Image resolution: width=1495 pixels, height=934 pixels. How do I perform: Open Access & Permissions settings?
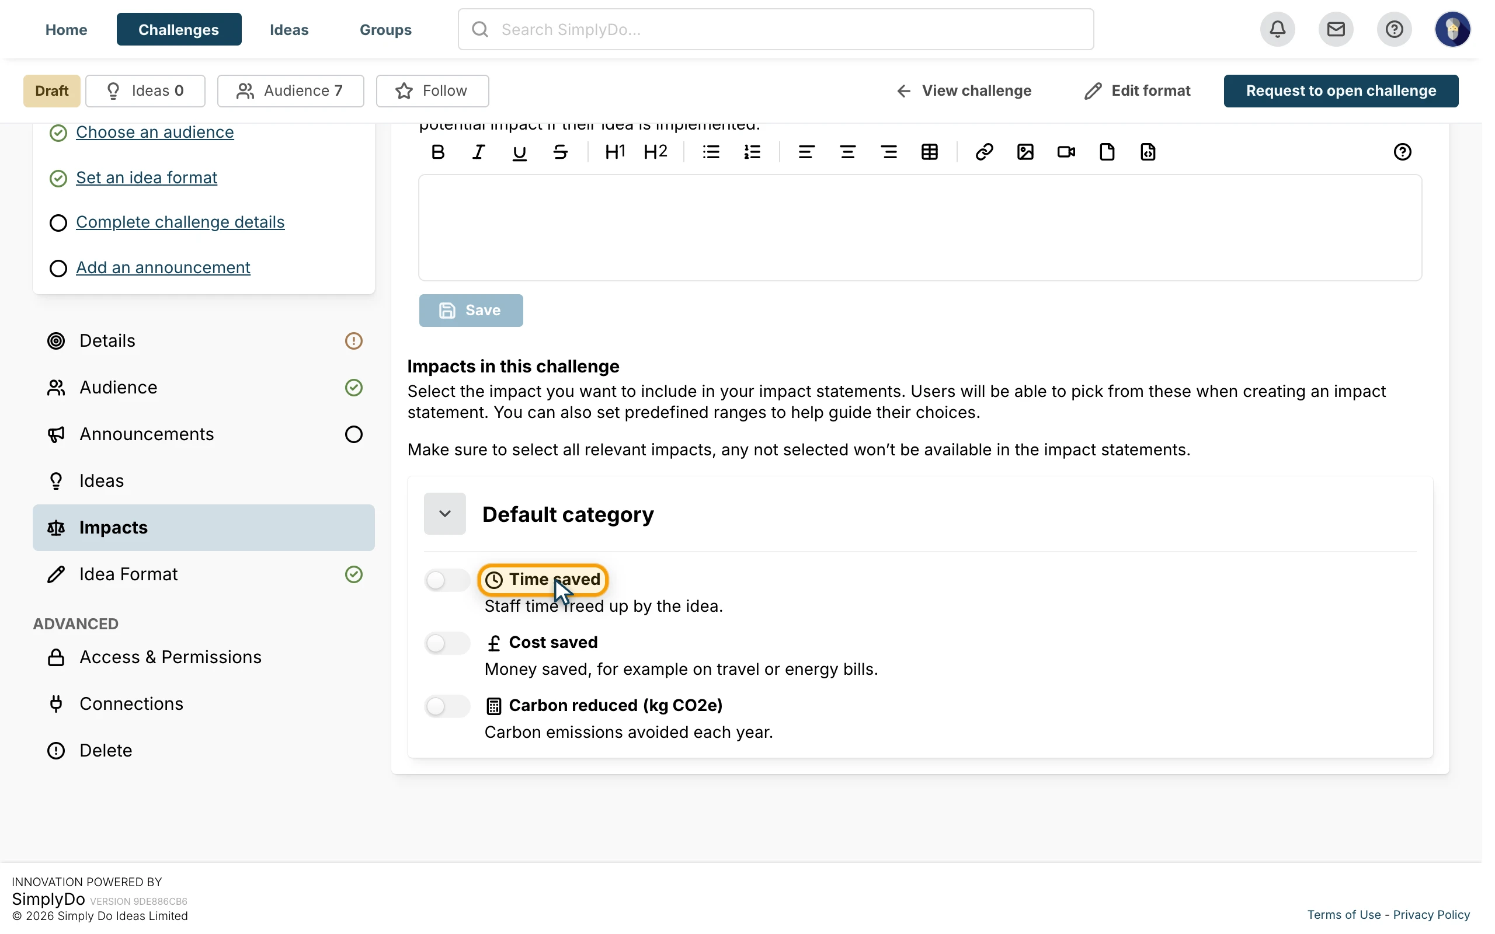[x=204, y=657]
